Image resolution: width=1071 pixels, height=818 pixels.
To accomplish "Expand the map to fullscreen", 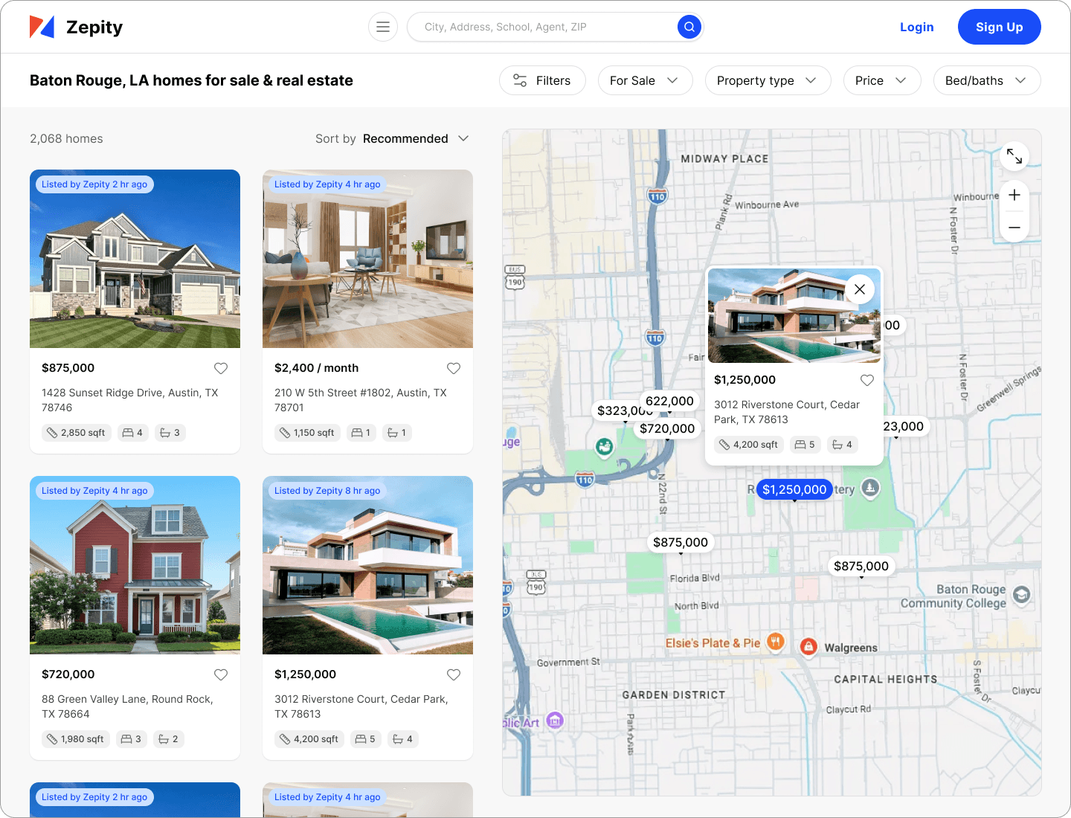I will [x=1014, y=156].
